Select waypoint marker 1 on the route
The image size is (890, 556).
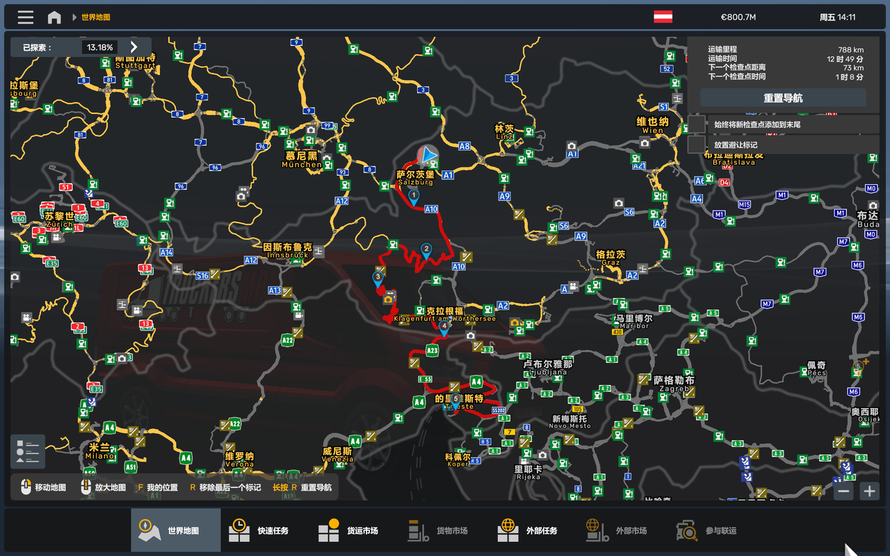(414, 197)
